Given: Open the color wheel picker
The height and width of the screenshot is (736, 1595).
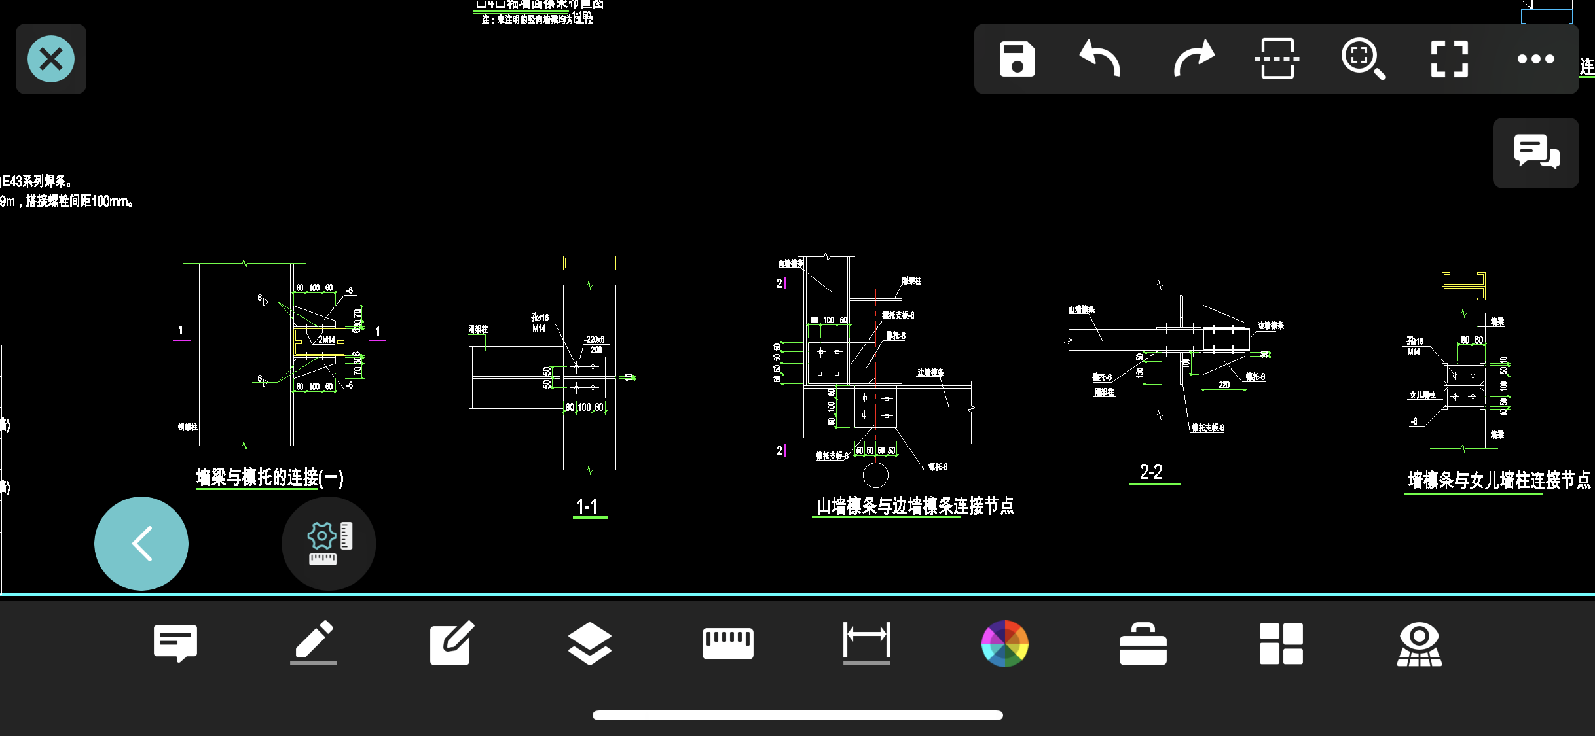Looking at the screenshot, I should pyautogui.click(x=1005, y=643).
